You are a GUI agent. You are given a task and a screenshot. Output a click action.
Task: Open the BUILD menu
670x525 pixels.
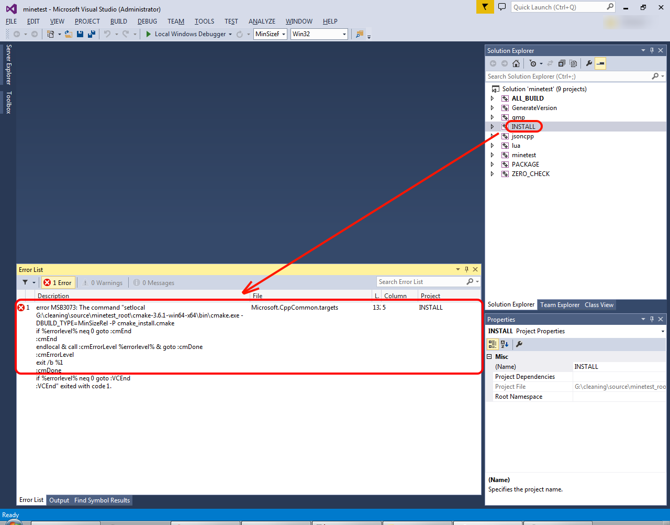pyautogui.click(x=118, y=21)
